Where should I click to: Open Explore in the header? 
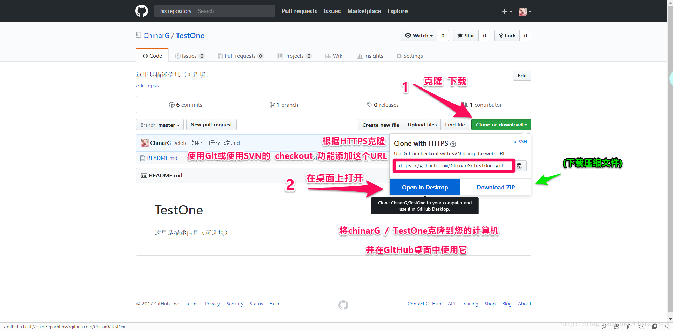click(397, 11)
